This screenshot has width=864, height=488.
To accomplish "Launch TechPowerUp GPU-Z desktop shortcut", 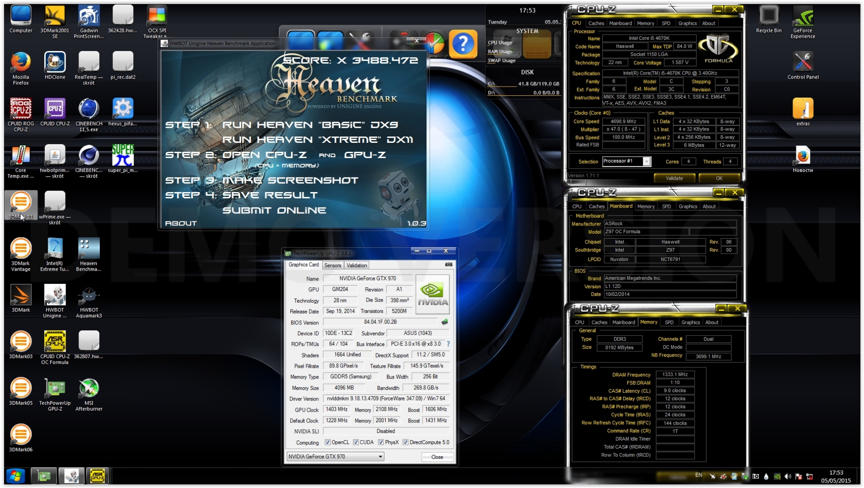I will (55, 394).
